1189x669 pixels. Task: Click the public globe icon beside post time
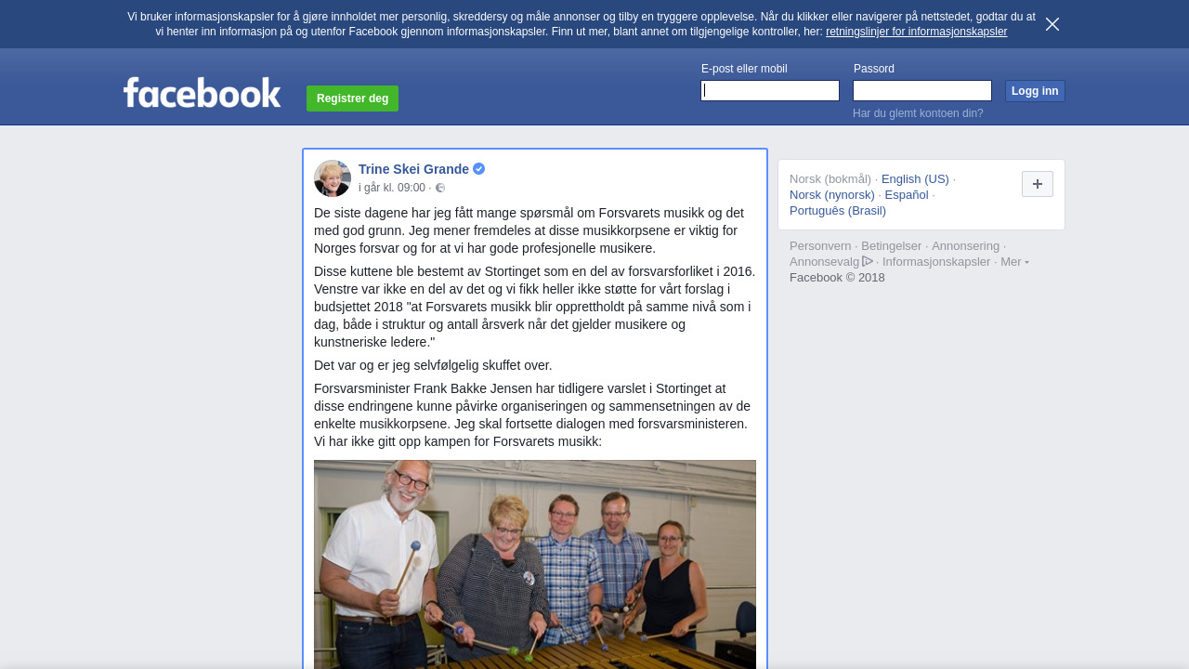click(440, 188)
